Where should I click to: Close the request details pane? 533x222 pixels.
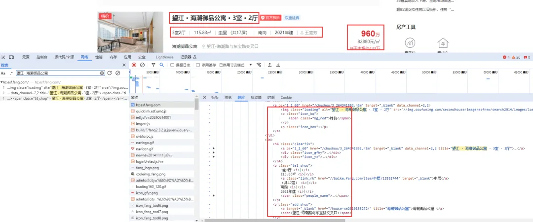(x=204, y=98)
